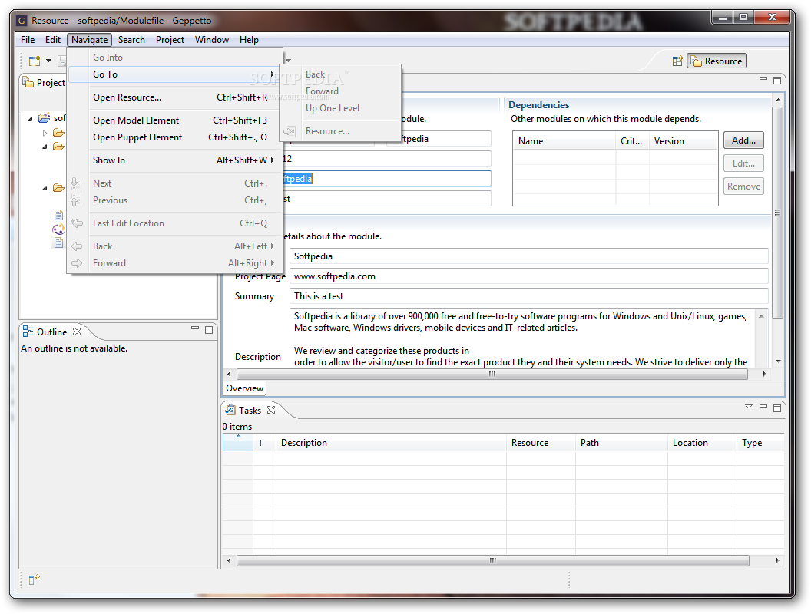Minimize the Outline panel
Viewport: 811px width, 614px height.
point(195,328)
